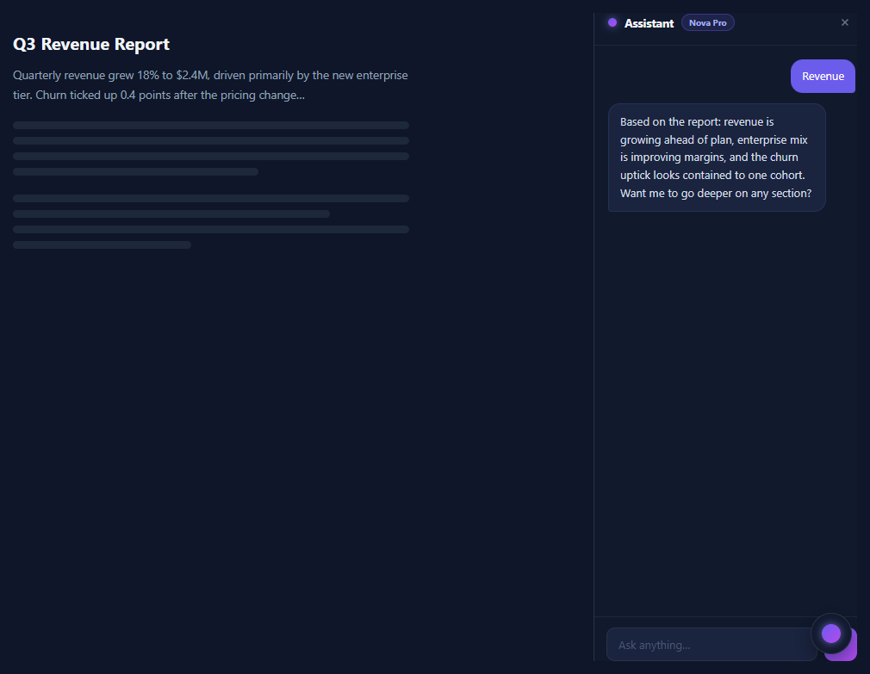Click the assistant reply starting 'Based on the report'

tap(717, 158)
